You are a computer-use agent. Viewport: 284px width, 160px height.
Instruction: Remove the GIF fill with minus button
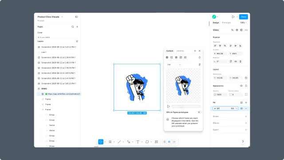[246, 108]
